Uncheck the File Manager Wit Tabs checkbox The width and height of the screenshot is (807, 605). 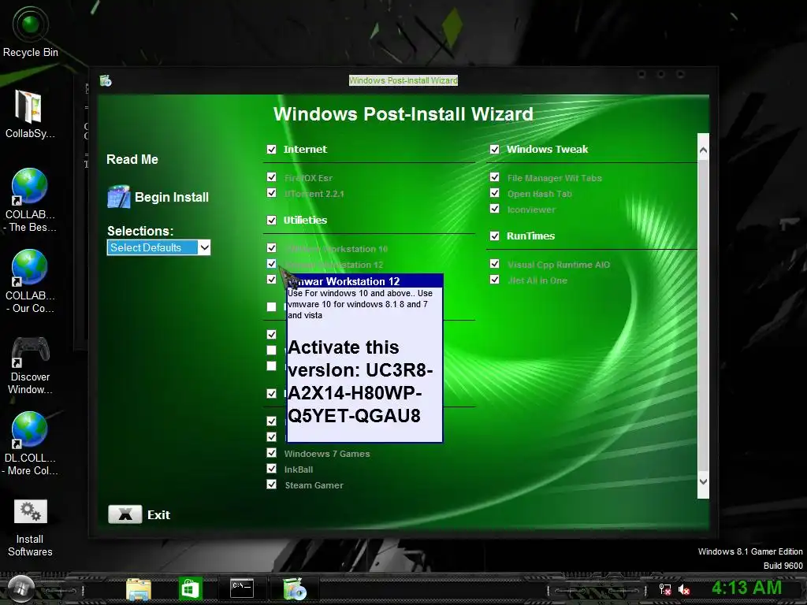[494, 177]
